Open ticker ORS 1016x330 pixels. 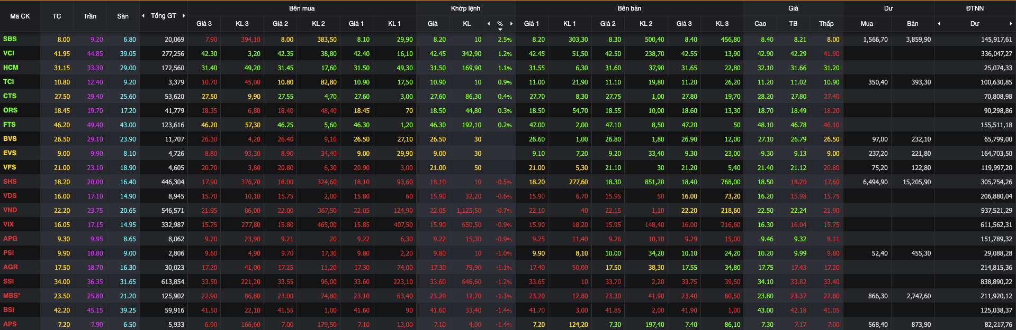point(10,110)
